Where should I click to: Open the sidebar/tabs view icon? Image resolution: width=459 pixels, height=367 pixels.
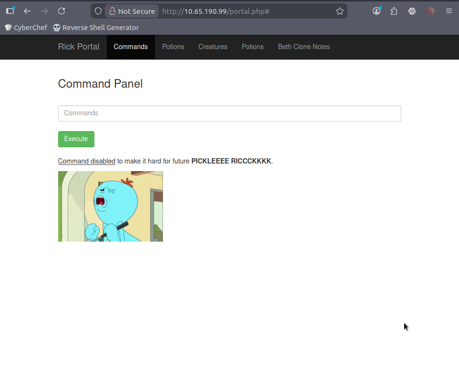[x=10, y=11]
